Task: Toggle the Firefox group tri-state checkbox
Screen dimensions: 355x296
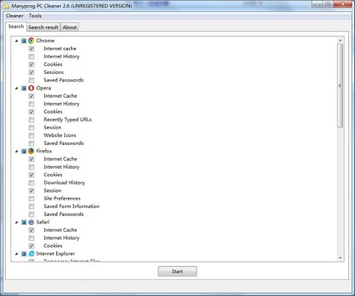Action: pyautogui.click(x=24, y=151)
